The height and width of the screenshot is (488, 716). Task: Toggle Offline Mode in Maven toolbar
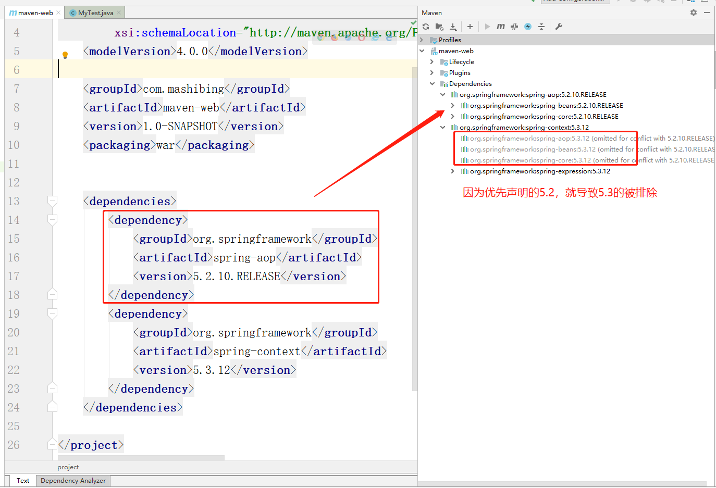point(514,27)
